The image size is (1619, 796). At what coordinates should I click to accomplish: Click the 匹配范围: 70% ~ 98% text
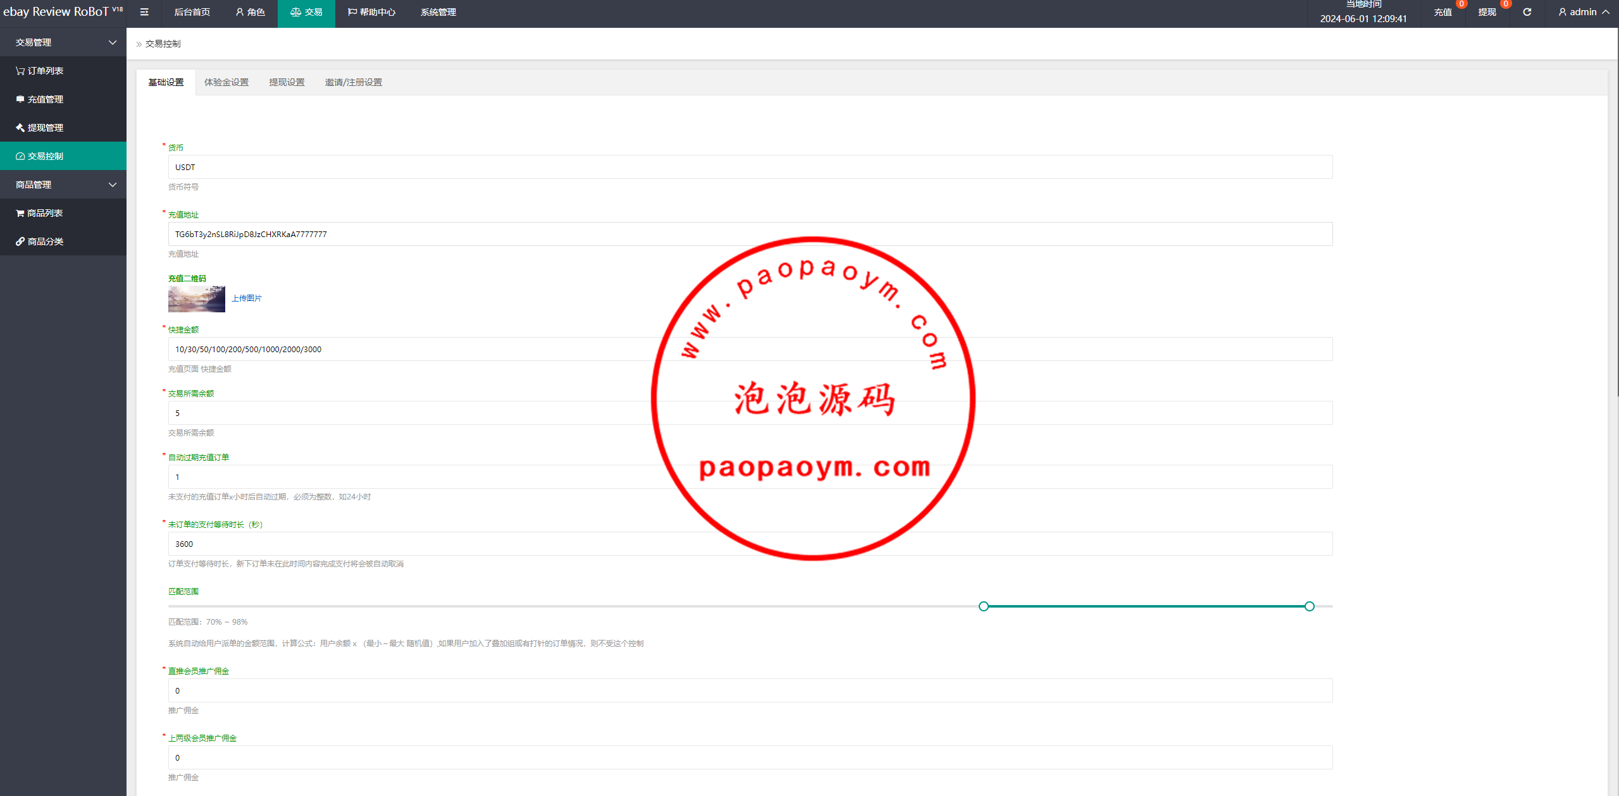208,622
